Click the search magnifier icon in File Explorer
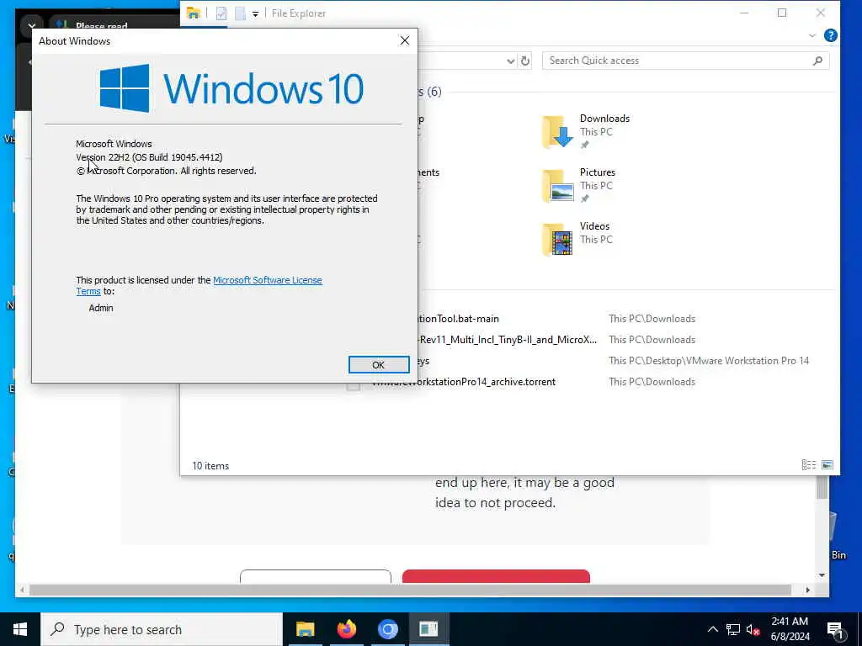The height and width of the screenshot is (646, 862). tap(817, 61)
